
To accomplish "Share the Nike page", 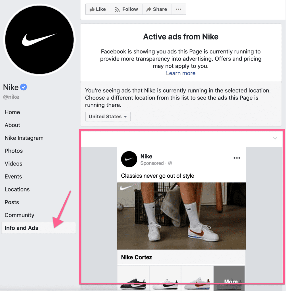I will [157, 9].
